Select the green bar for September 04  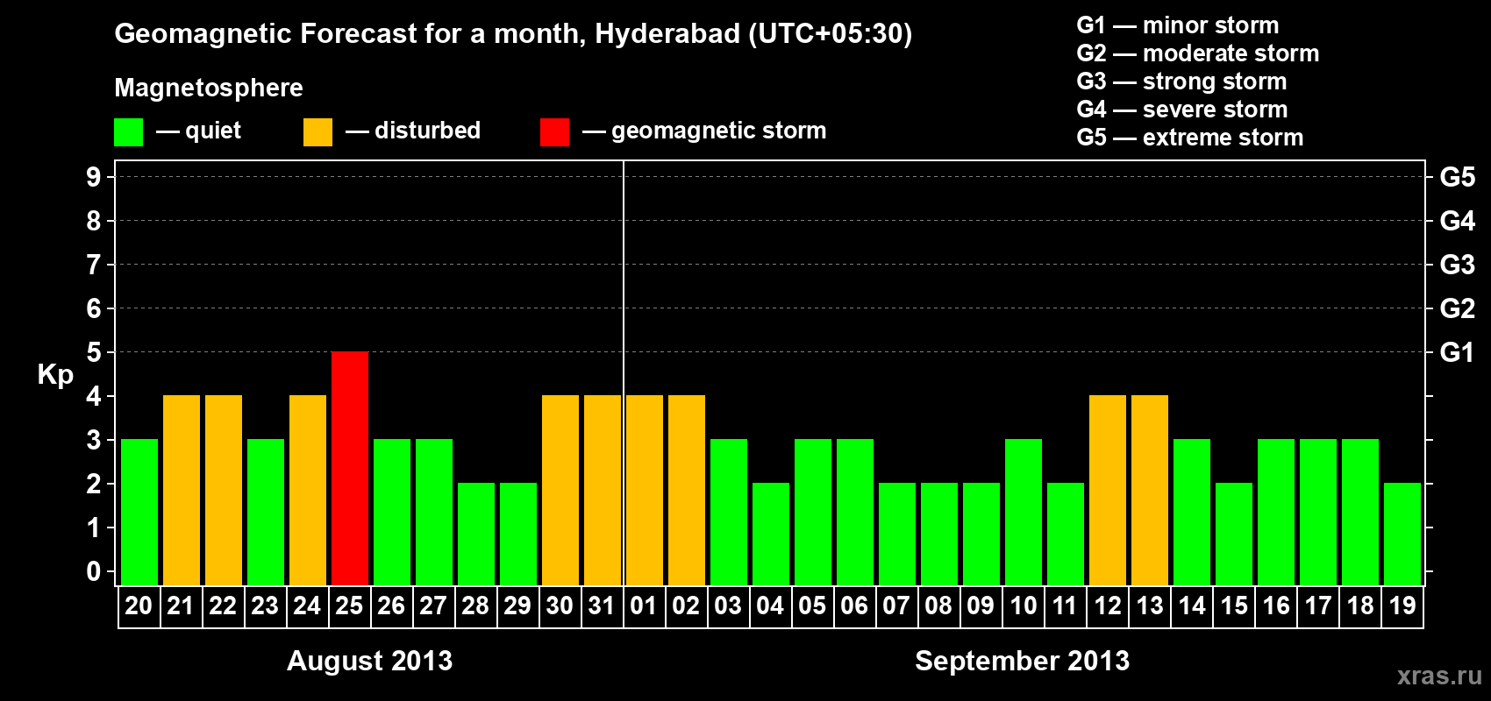771,535
